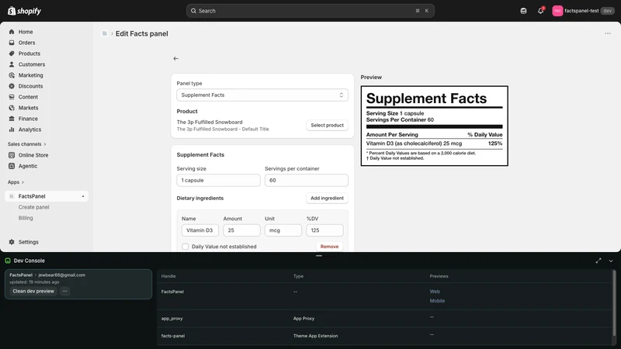Expand the Dev Console to full size
Image resolution: width=621 pixels, height=349 pixels.
(x=598, y=261)
